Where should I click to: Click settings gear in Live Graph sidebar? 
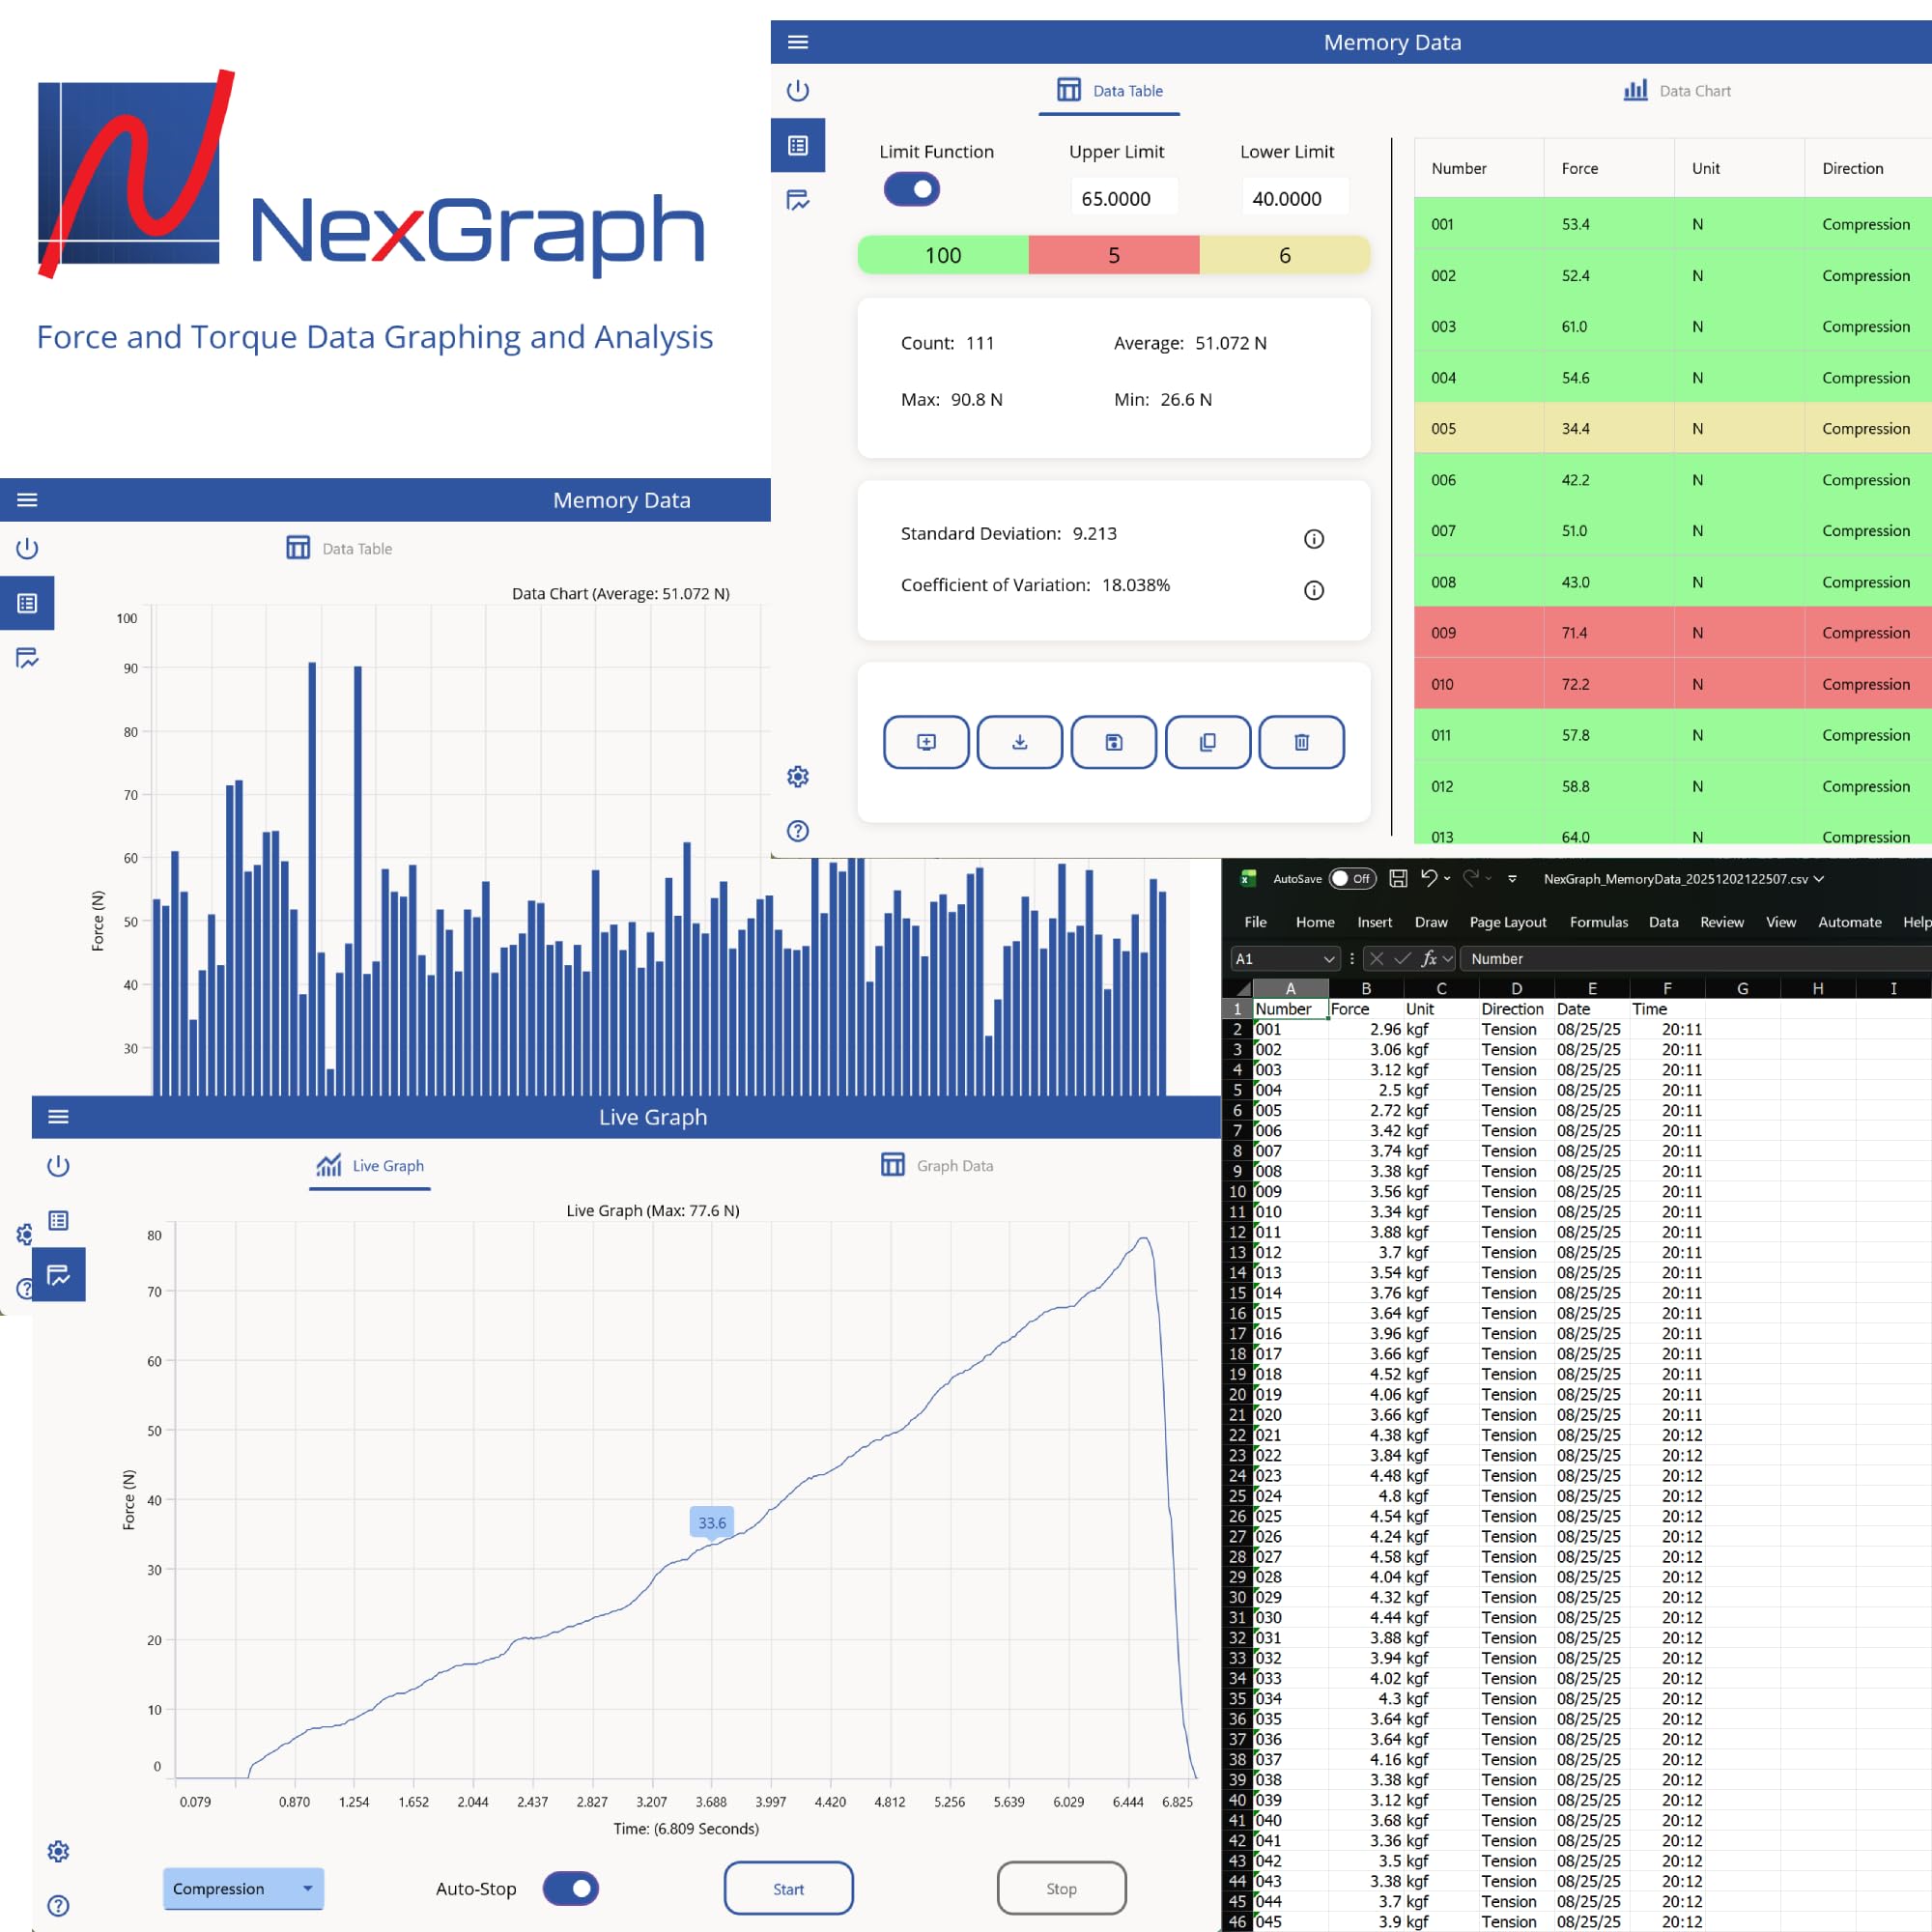coord(59,1851)
